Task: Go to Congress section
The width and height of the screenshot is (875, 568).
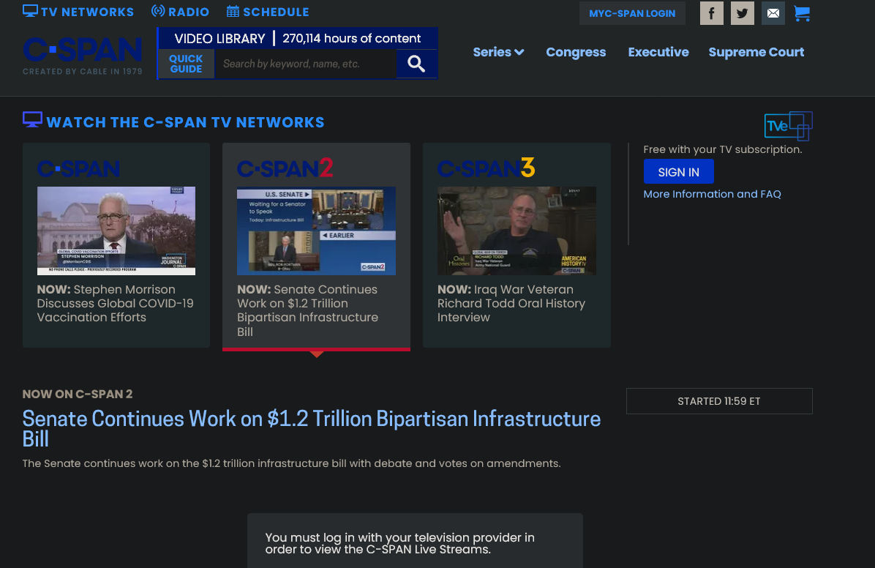Action: pos(576,52)
